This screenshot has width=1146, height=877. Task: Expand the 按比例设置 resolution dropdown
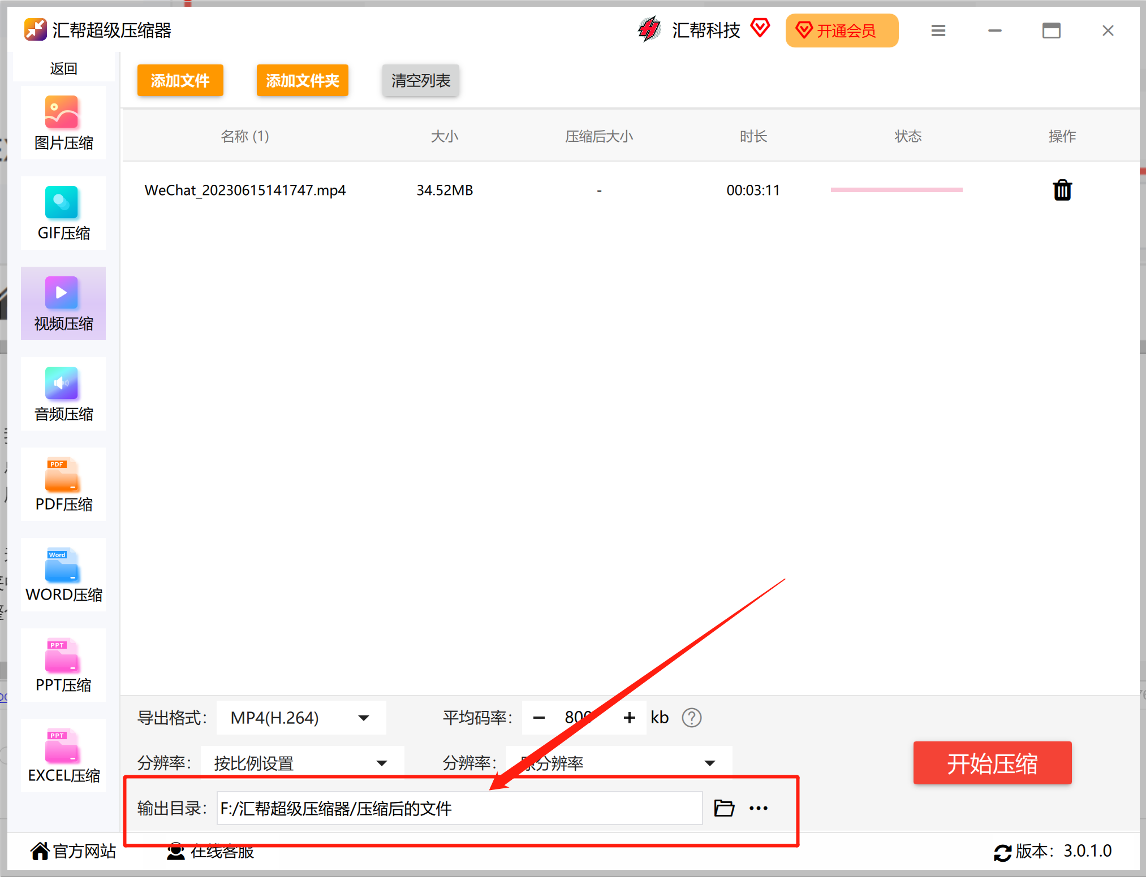pyautogui.click(x=302, y=763)
